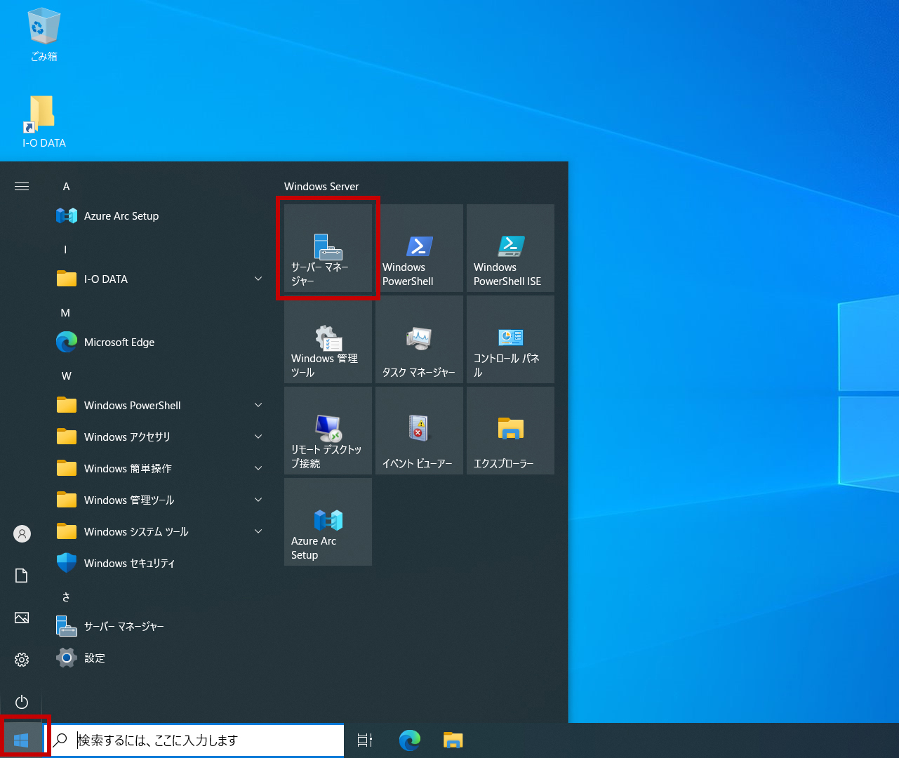Click the Windows Start button
Viewport: 899px width, 758px height.
21,740
